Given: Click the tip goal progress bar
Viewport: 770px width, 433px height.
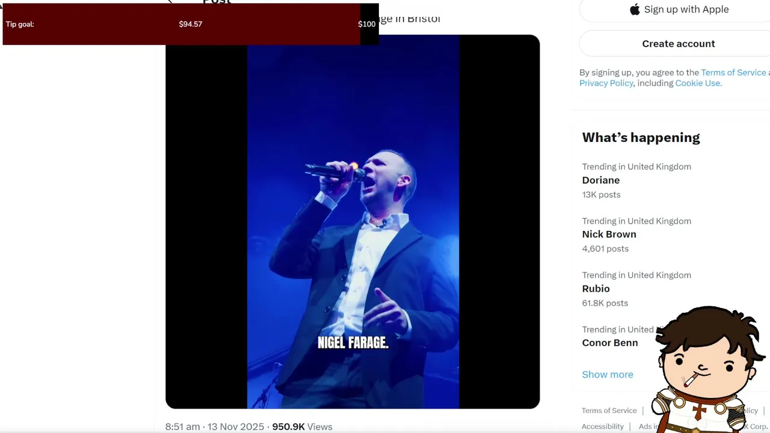Looking at the screenshot, I should [191, 24].
